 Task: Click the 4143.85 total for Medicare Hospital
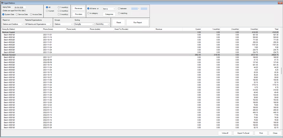(x=276, y=32)
